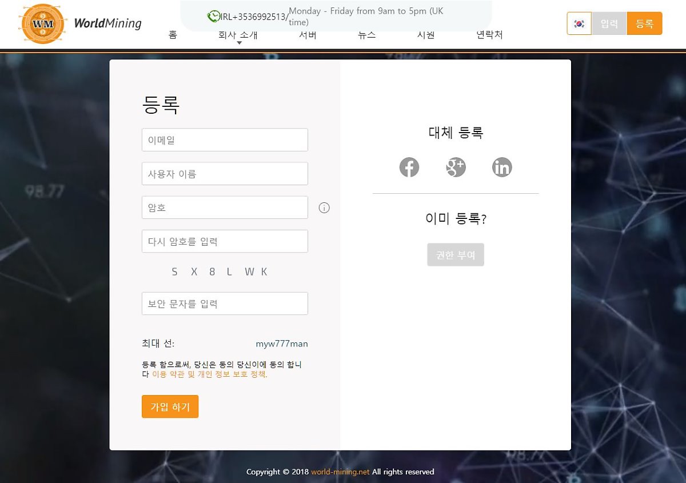Click the orange 가입 하기 submit button

(x=170, y=406)
